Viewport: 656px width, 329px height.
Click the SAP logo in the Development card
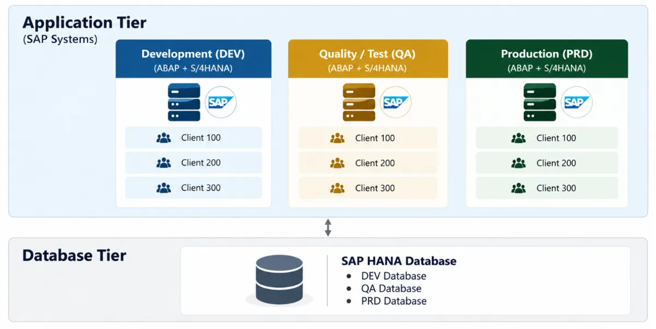(x=221, y=102)
